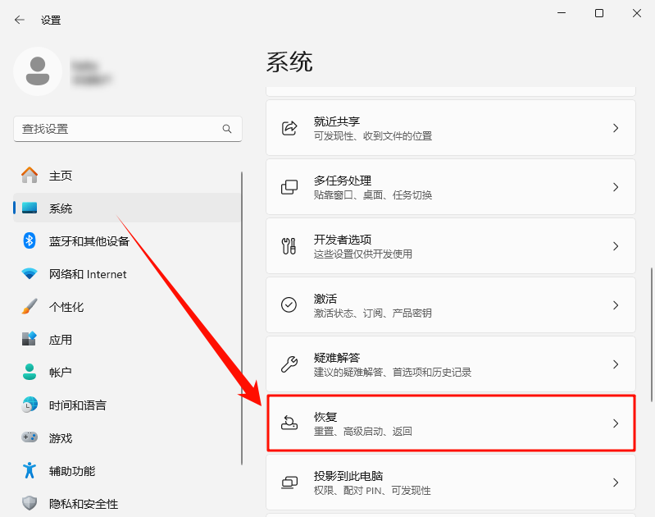Open 网络和 Internet settings
Screen dimensions: 655x517
coord(127,274)
